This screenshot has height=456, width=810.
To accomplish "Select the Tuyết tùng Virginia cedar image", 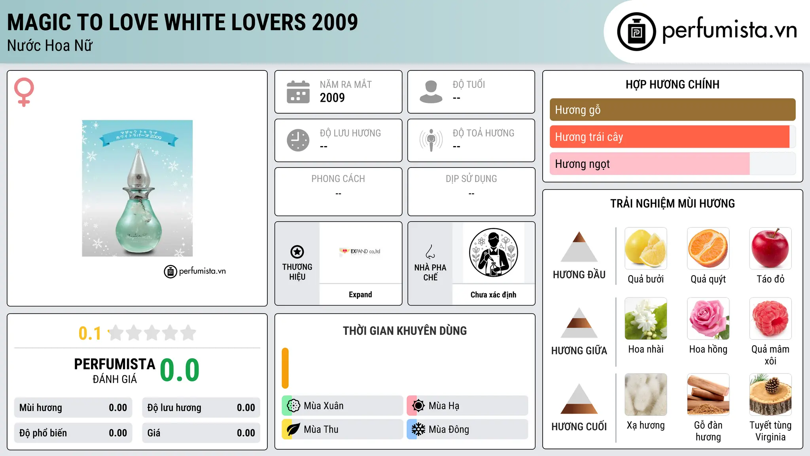I will [x=770, y=395].
